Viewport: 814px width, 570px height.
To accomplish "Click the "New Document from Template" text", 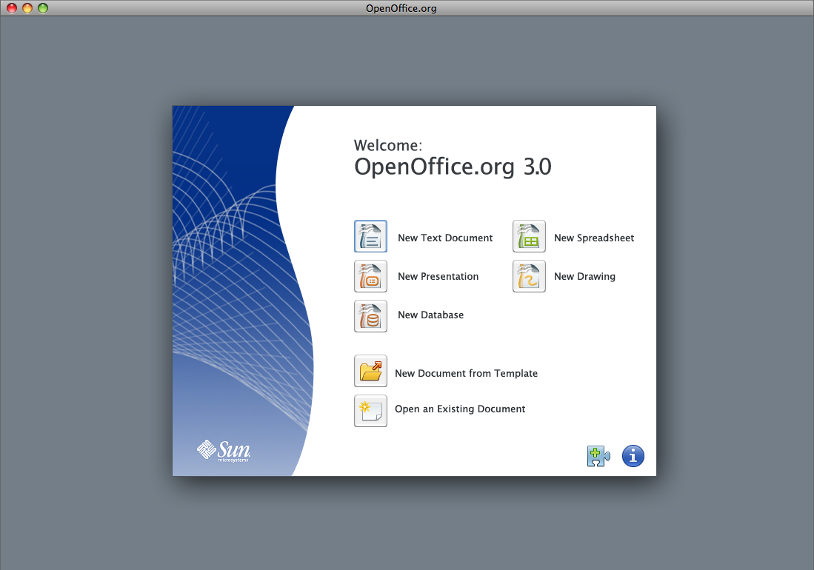I will (x=466, y=373).
